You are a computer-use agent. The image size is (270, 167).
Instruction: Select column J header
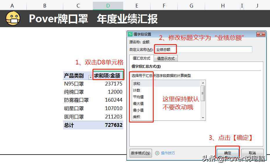(x=257, y=6)
